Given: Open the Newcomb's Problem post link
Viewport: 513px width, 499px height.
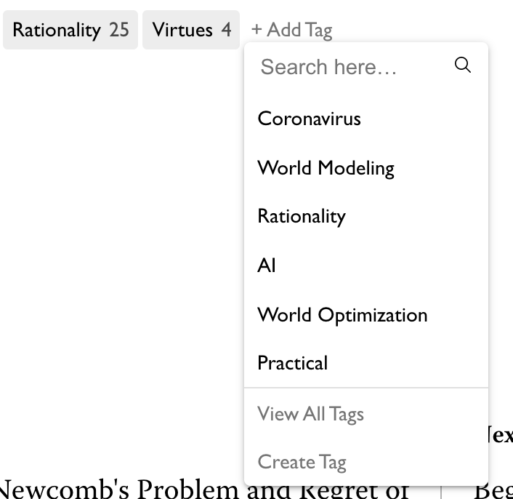Looking at the screenshot, I should [x=203, y=489].
